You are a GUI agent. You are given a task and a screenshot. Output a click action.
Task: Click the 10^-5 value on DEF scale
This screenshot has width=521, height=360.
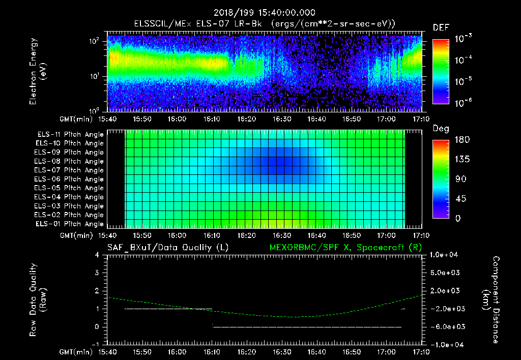point(463,81)
